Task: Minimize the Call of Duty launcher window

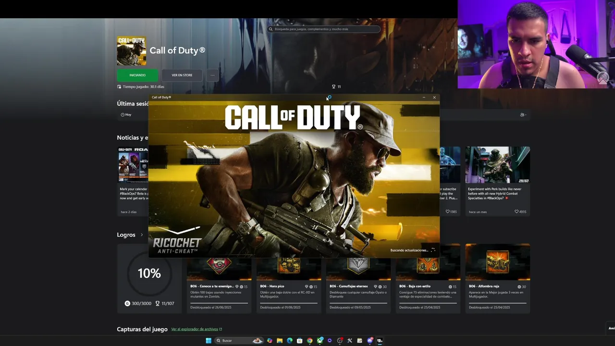Action: [x=424, y=98]
